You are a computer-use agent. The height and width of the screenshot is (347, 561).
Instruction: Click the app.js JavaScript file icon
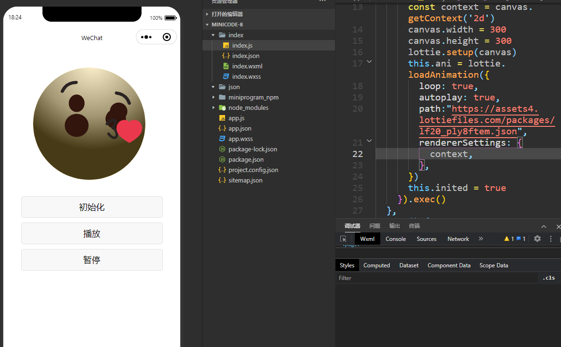coord(222,118)
